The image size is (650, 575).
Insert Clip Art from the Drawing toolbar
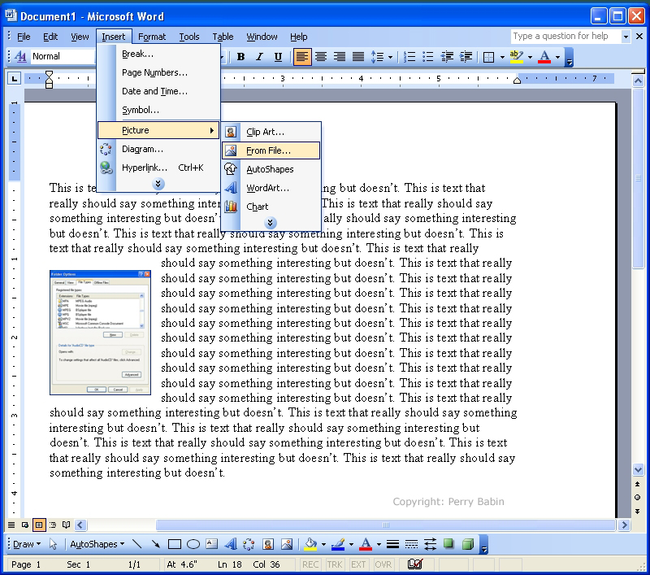pos(268,544)
